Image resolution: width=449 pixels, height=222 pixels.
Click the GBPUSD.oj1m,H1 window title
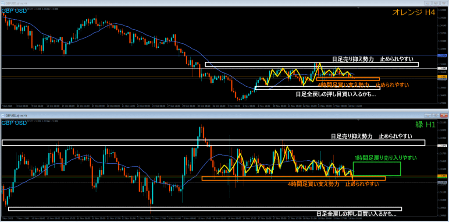tap(16, 116)
